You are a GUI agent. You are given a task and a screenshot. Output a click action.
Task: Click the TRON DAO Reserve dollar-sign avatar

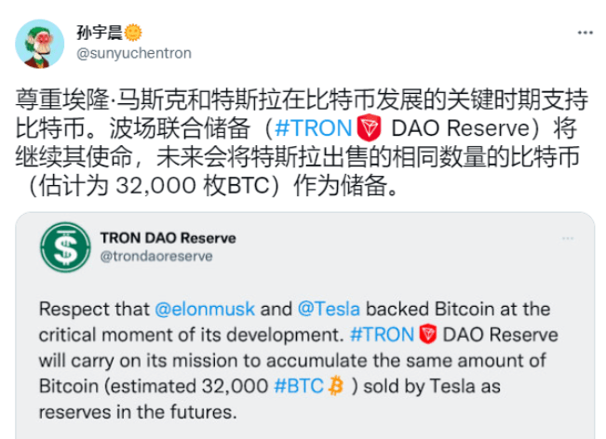(65, 247)
